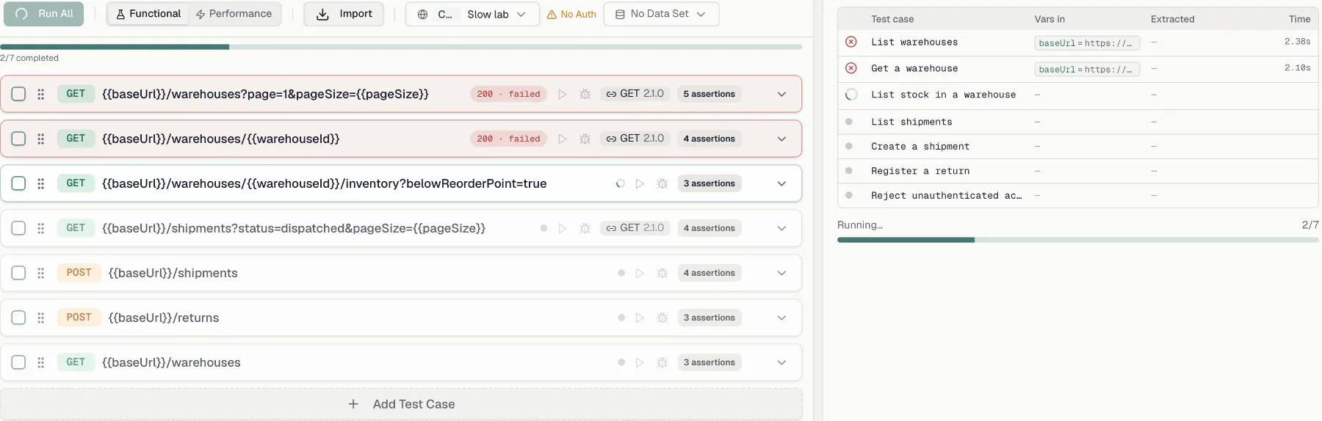1322x421 pixels.
Task: Click the Run All button
Action: [x=43, y=14]
